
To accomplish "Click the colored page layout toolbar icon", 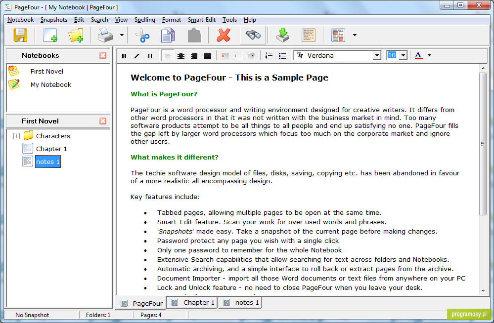I will pyautogui.click(x=338, y=35).
